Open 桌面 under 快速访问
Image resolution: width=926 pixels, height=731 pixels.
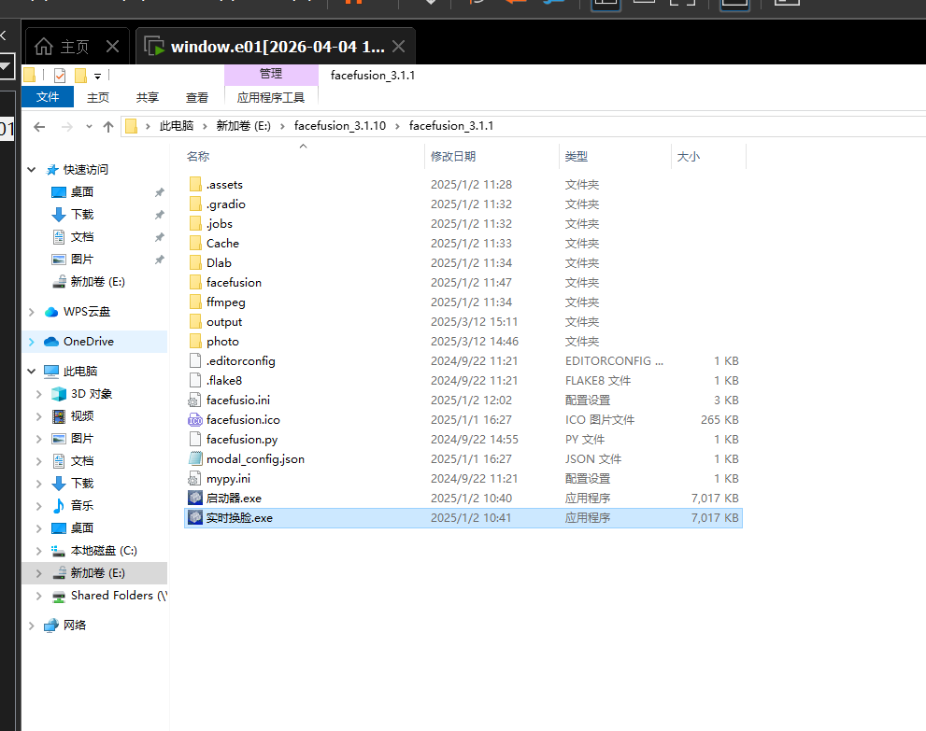82,191
